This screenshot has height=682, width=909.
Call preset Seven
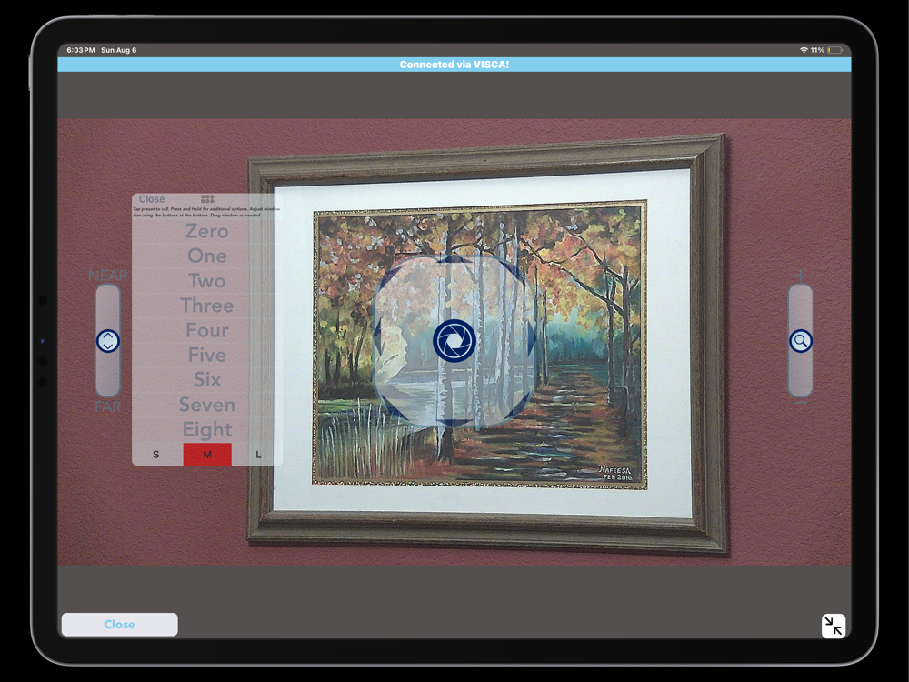pos(207,405)
